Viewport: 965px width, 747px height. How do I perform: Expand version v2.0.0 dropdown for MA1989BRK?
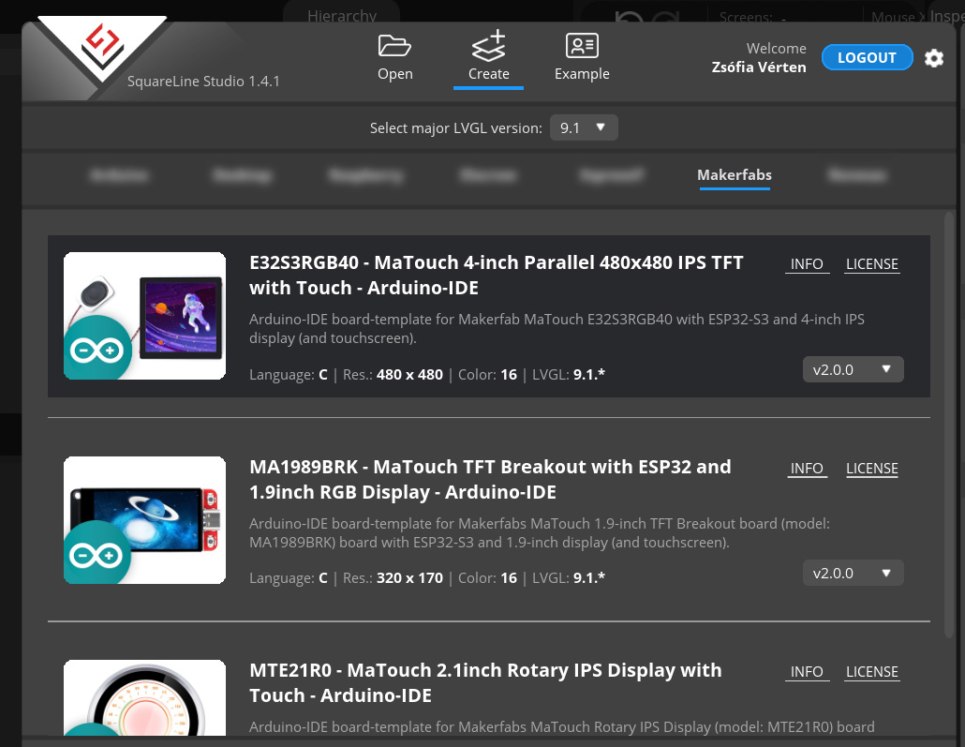853,573
